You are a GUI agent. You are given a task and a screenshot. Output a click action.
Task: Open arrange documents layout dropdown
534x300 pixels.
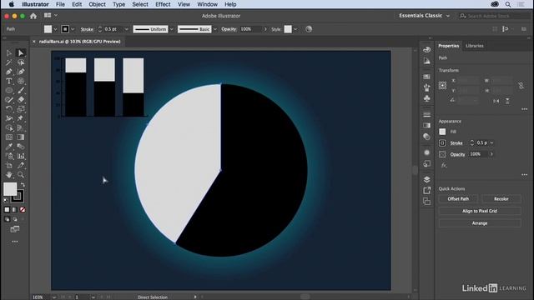pyautogui.click(x=50, y=16)
